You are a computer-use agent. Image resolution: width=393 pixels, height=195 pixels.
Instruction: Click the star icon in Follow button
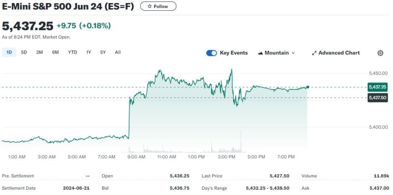150,6
